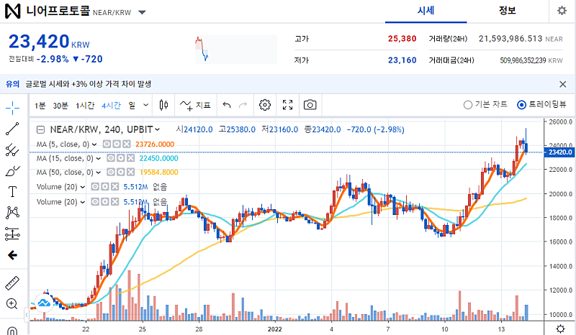Expand the MA (50, close, 0) chevron

(x=99, y=173)
